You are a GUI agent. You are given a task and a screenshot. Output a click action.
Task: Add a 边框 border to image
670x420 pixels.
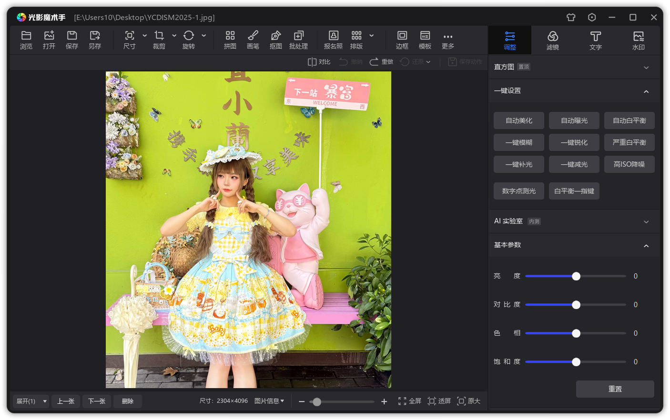coord(402,40)
